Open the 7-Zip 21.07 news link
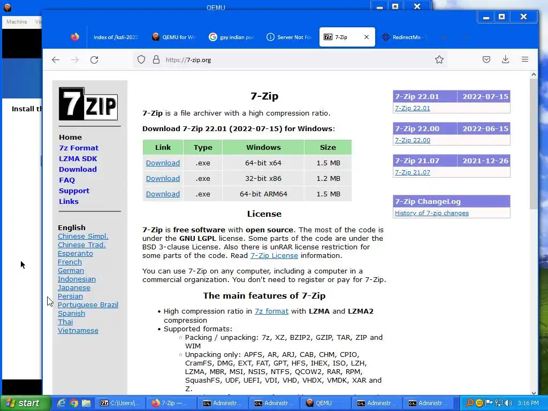The image size is (548, 411). tap(413, 172)
